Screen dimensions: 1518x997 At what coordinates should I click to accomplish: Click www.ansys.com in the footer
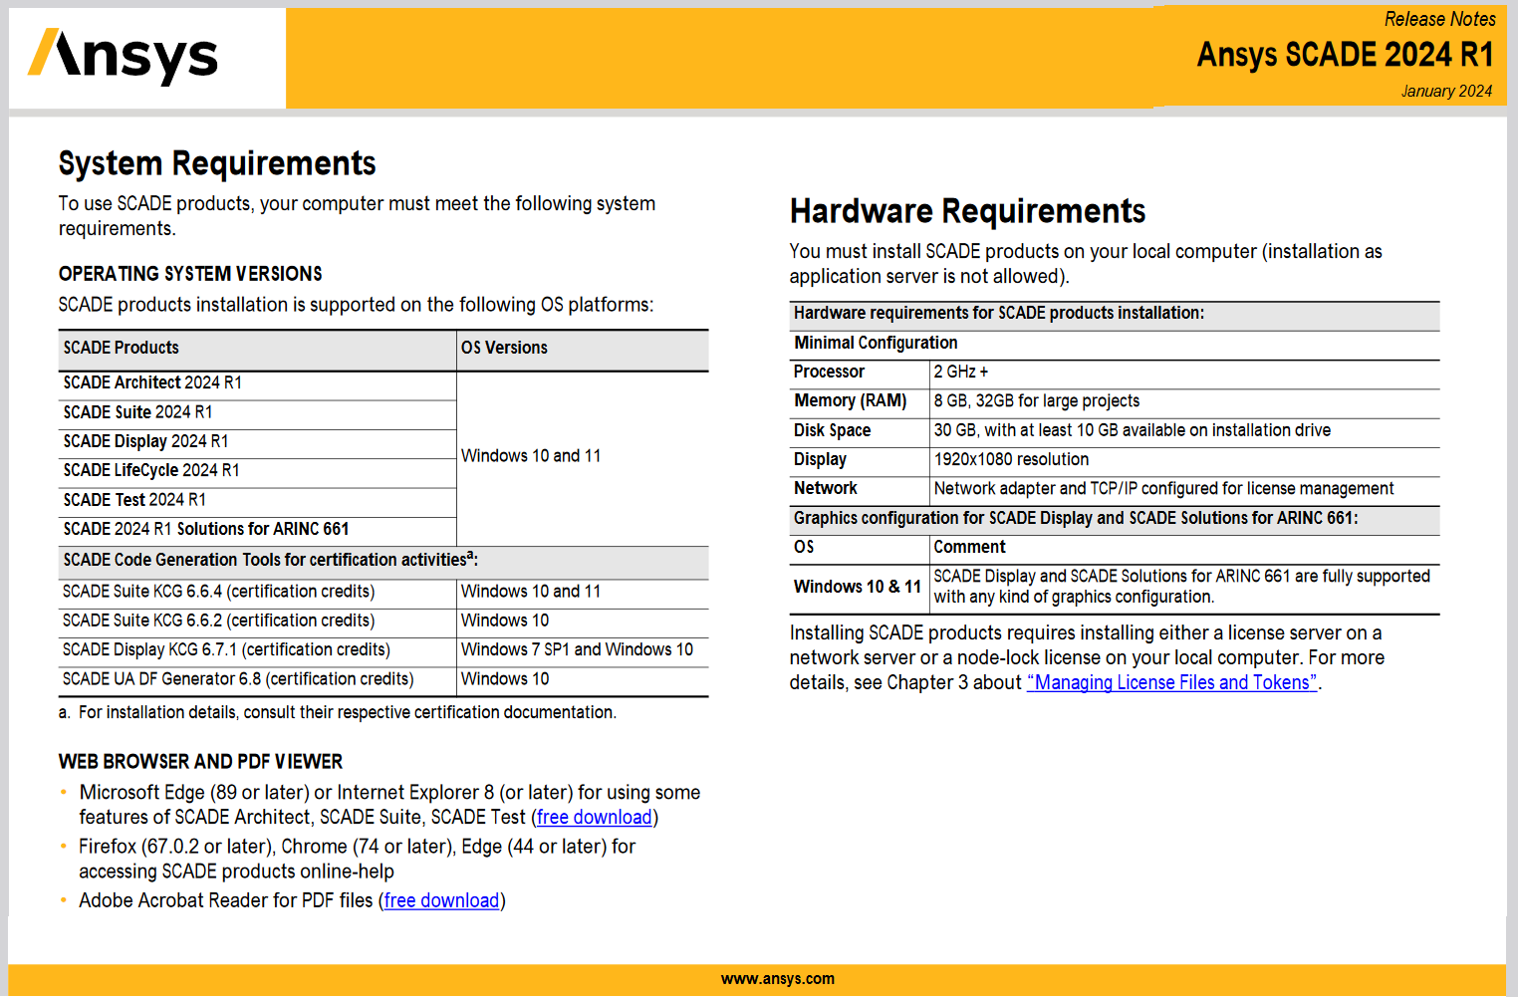pyautogui.click(x=778, y=979)
